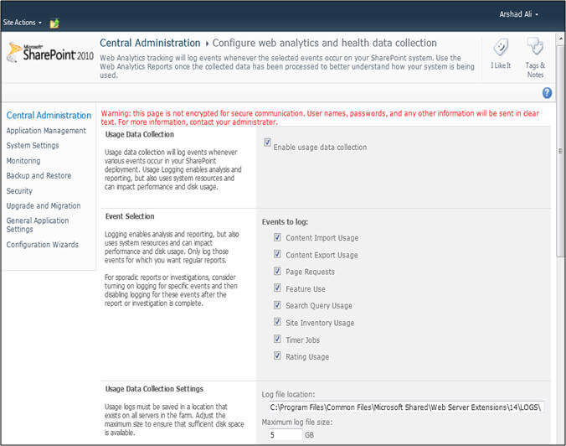The width and height of the screenshot is (566, 446).
Task: Expand the Arshad Ali user menu
Action: pos(518,14)
